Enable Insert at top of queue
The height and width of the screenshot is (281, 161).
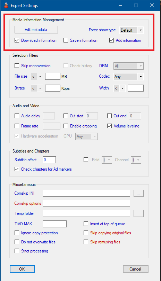[x=86, y=224]
